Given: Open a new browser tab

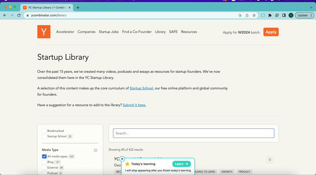Looking at the screenshot, I should coord(78,8).
